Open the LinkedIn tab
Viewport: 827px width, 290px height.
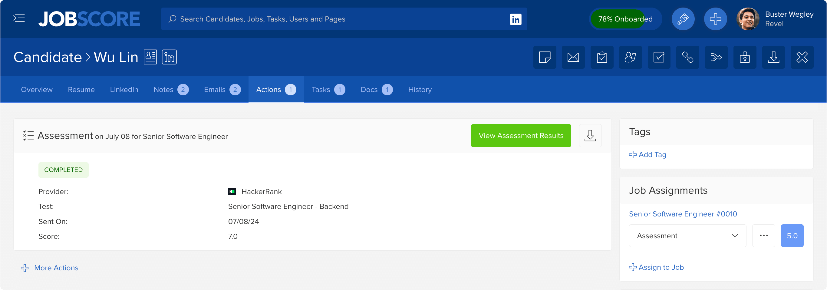pos(124,90)
